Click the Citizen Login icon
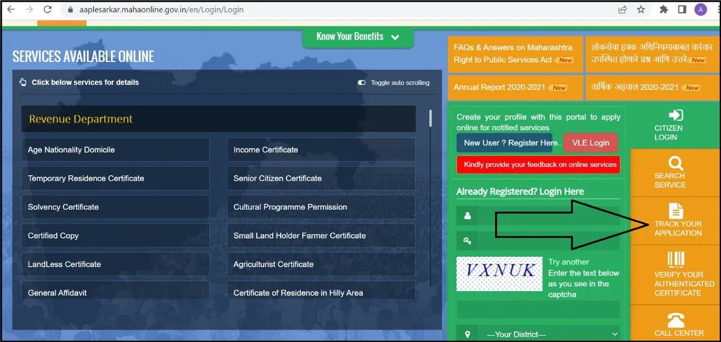721x342 pixels. point(676,115)
